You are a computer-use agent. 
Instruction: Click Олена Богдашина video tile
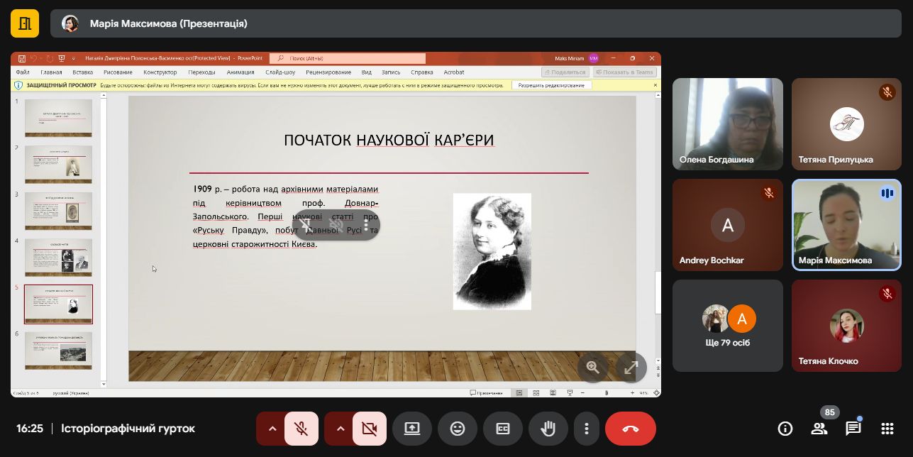click(727, 124)
